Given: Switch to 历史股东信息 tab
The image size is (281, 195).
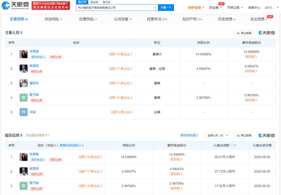Looking at the screenshot, I should (37, 135).
